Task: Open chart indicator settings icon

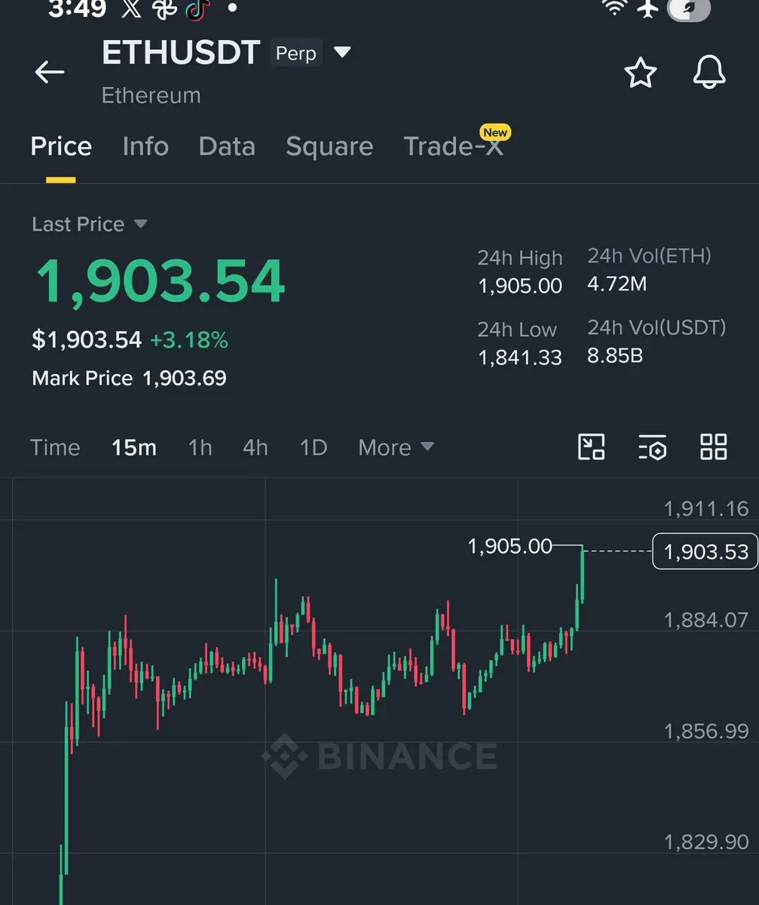Action: pos(652,446)
